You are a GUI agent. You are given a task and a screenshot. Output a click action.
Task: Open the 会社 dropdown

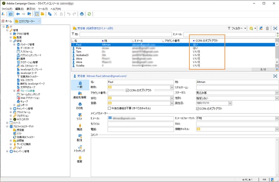[172, 98]
